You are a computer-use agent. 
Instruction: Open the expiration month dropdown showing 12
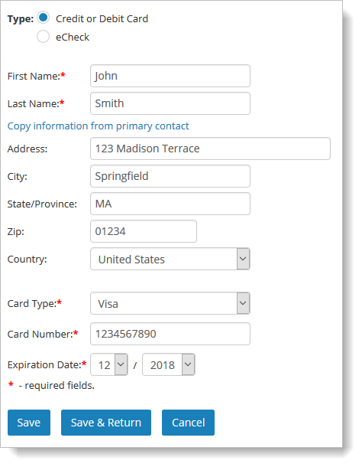tap(109, 364)
